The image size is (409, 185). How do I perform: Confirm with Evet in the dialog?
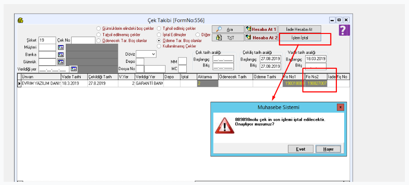tap(300, 149)
